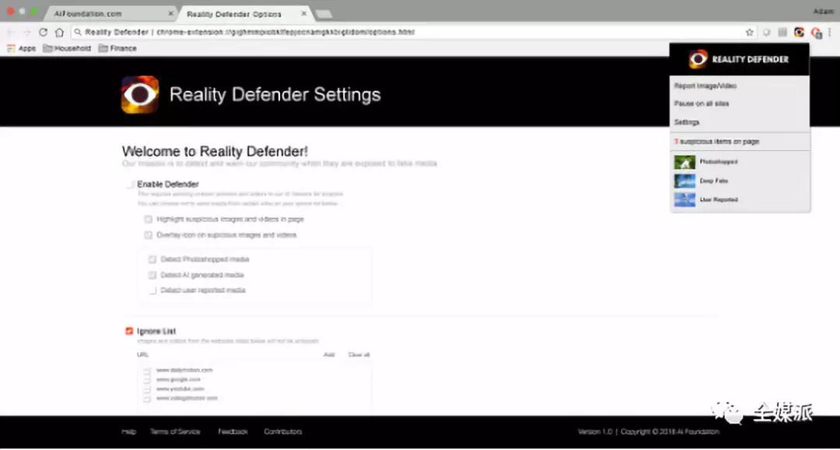Image resolution: width=840 pixels, height=450 pixels.
Task: Close the Reality Defender Options tab
Action: click(x=304, y=13)
